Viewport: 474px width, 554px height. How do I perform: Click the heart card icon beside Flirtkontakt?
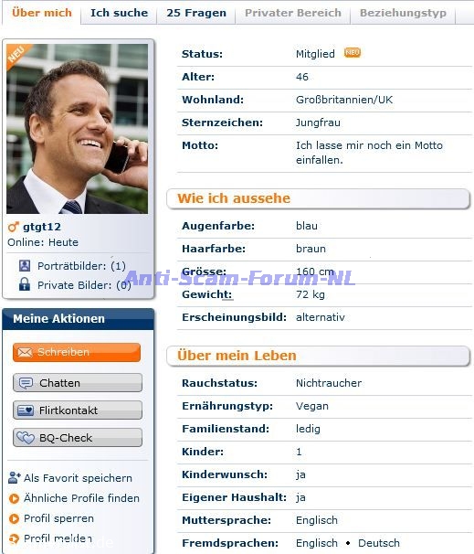[26, 410]
